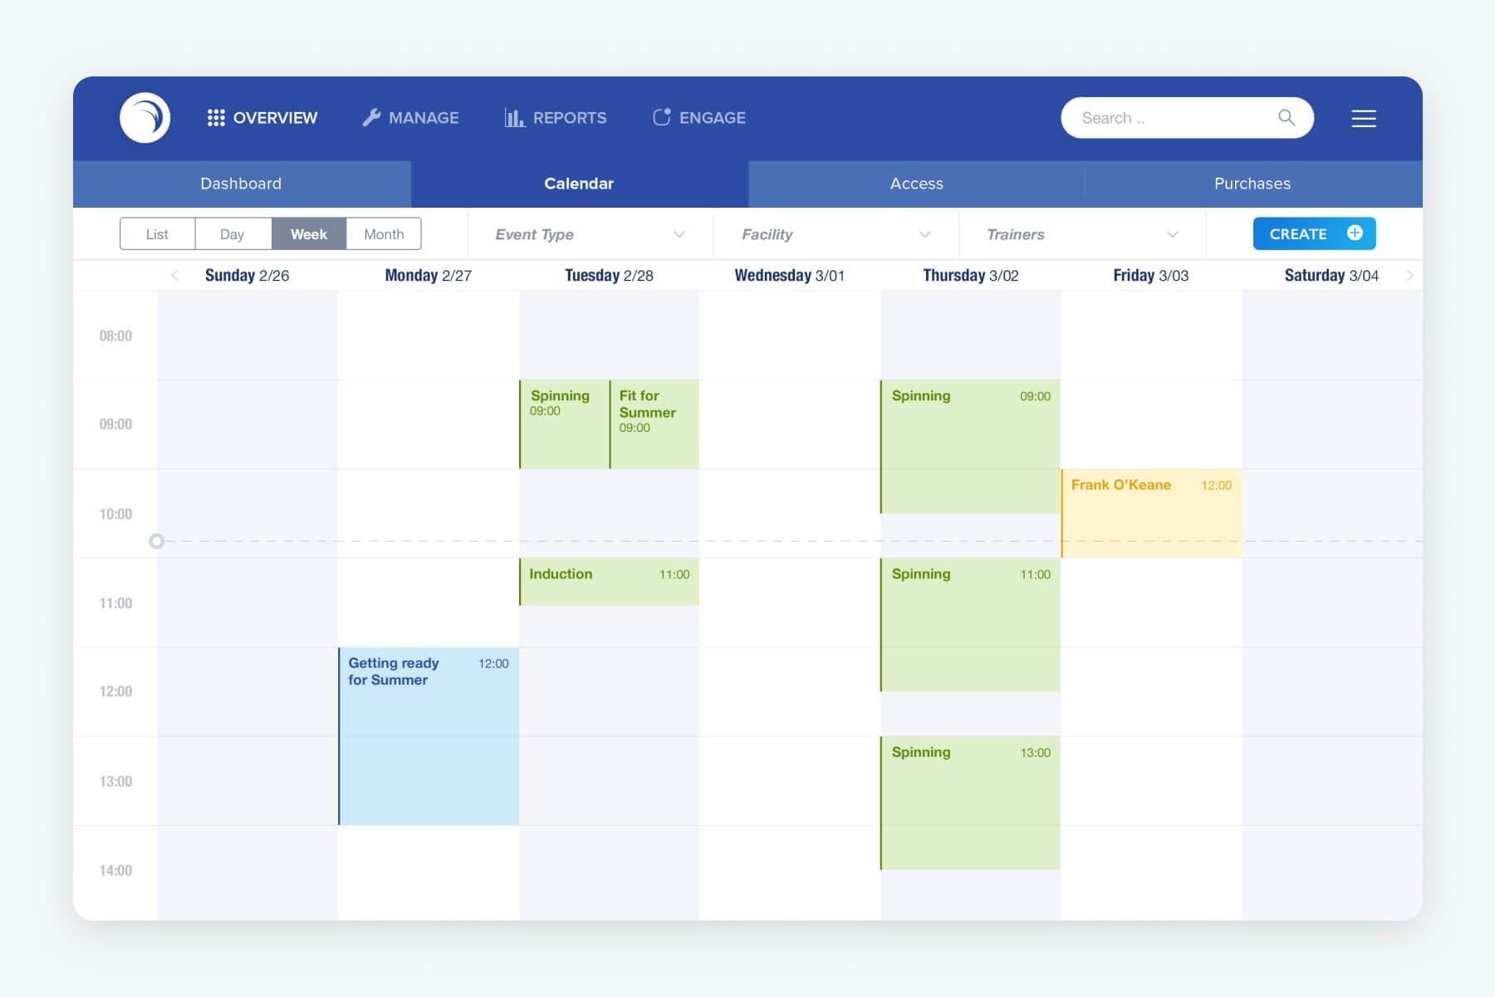The image size is (1495, 997).
Task: Click the search magnifier icon
Action: [1287, 118]
